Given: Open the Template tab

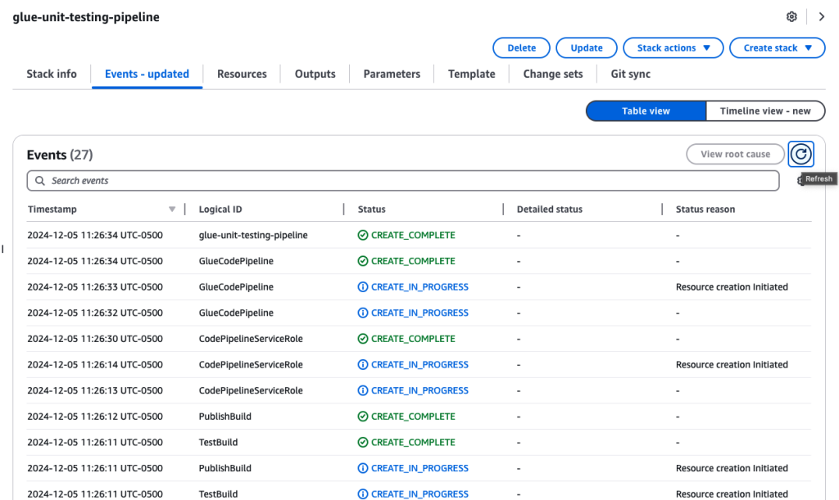Looking at the screenshot, I should tap(471, 74).
